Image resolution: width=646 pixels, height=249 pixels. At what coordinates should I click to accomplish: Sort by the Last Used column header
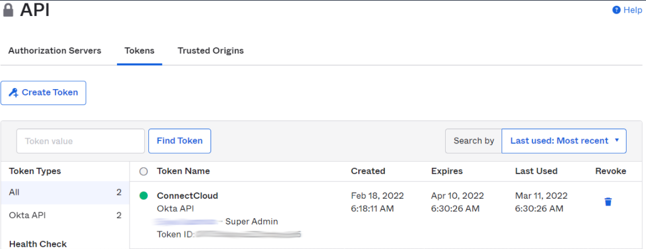[x=536, y=171]
